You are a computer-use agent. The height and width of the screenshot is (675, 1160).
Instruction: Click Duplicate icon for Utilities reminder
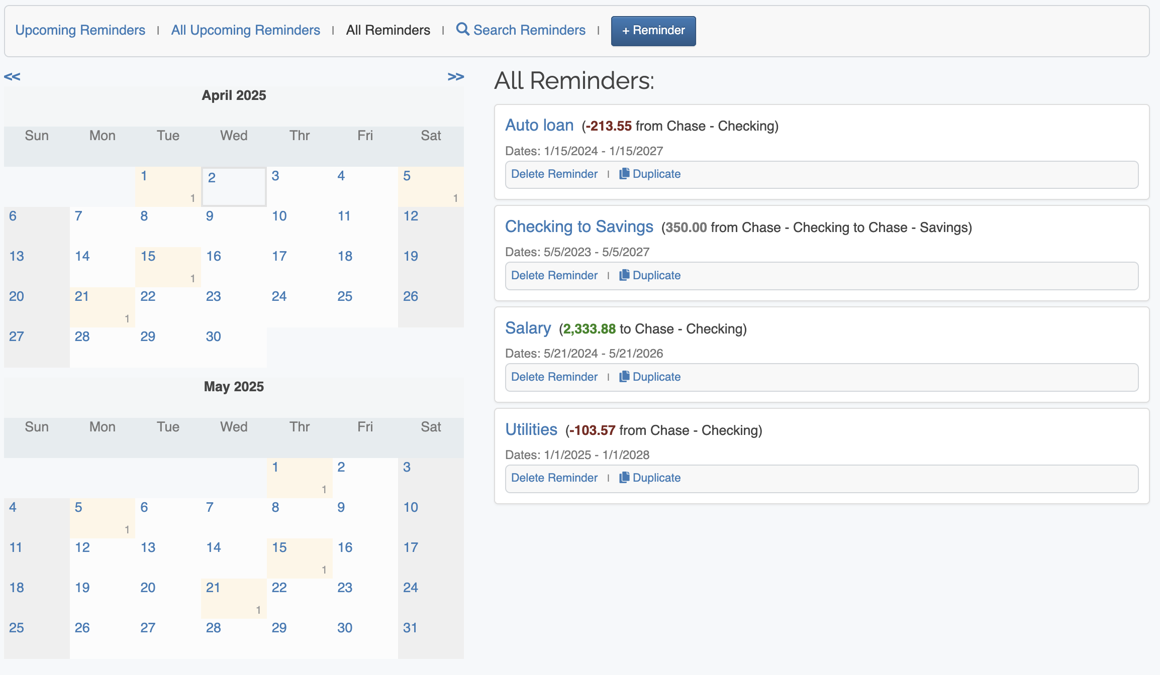click(x=624, y=478)
